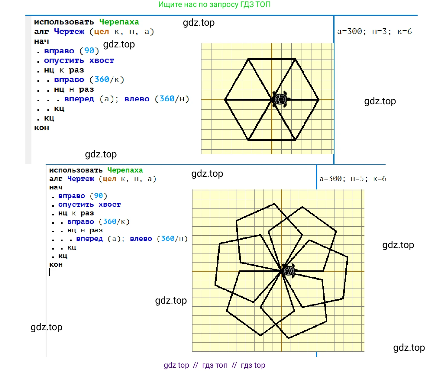Click the turtle icon in the hexagon drawing
This screenshot has height=371, width=430.
tap(281, 99)
